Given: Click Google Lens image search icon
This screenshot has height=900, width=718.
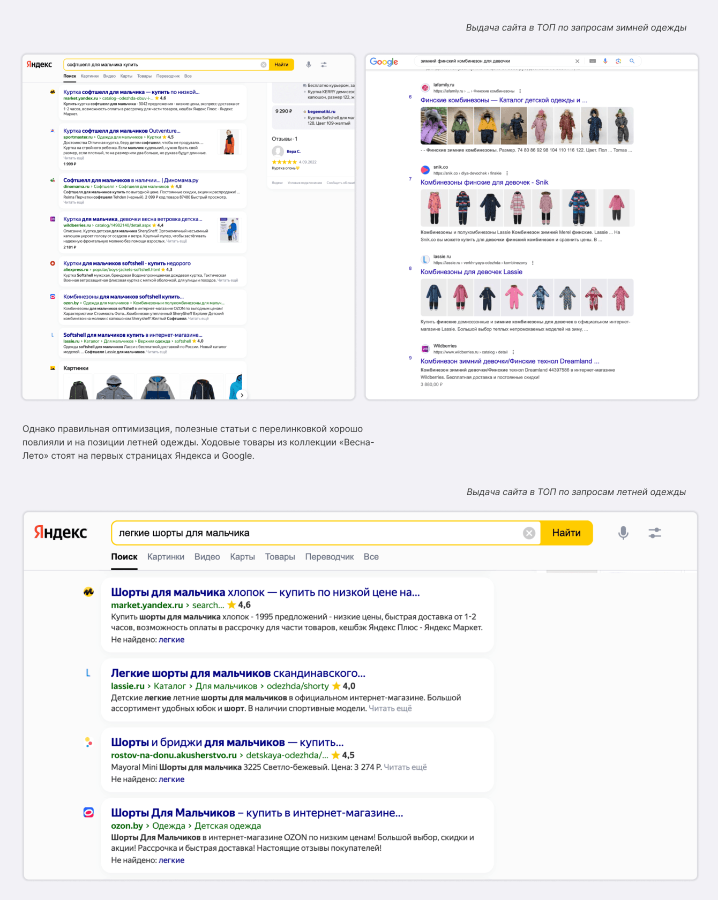Looking at the screenshot, I should (x=618, y=61).
